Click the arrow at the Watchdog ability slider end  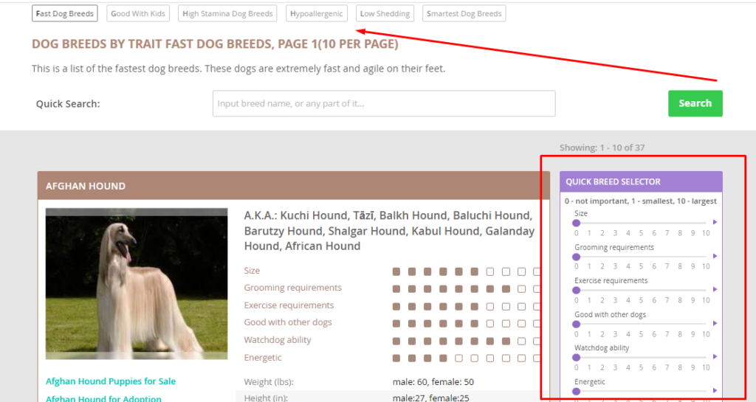point(715,357)
